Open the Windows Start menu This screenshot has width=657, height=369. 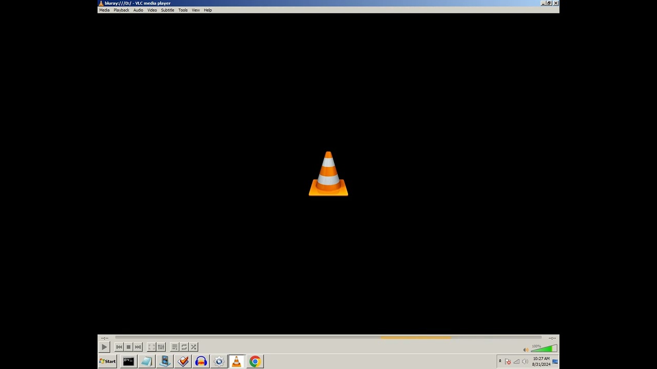click(x=108, y=361)
